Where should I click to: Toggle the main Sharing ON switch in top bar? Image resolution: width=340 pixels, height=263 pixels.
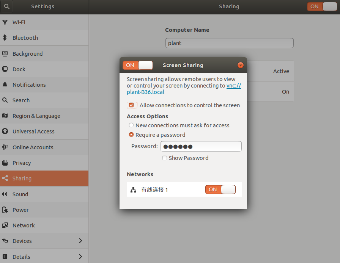(x=322, y=6)
